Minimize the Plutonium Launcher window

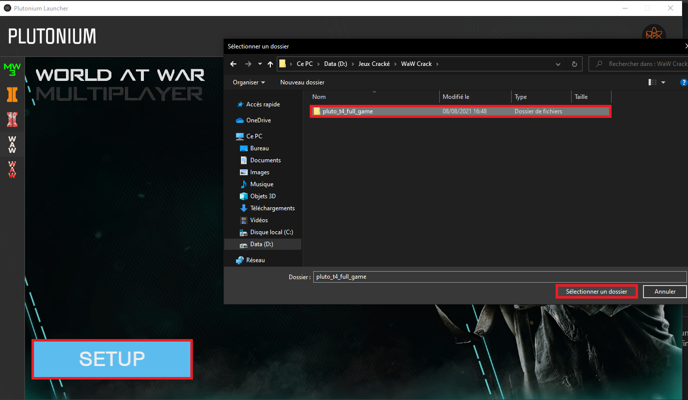click(624, 8)
